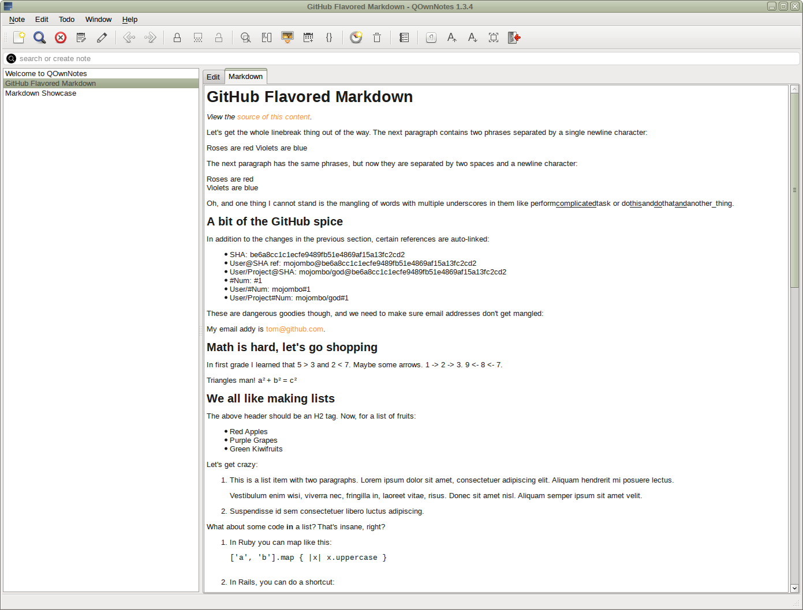Click the two-column replace text icon
The width and height of the screenshot is (803, 610).
tap(267, 37)
